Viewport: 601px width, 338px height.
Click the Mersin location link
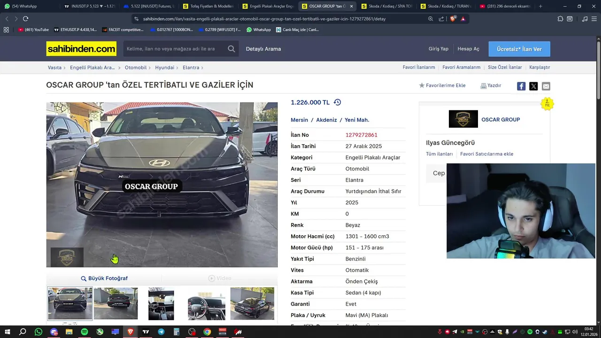(300, 120)
